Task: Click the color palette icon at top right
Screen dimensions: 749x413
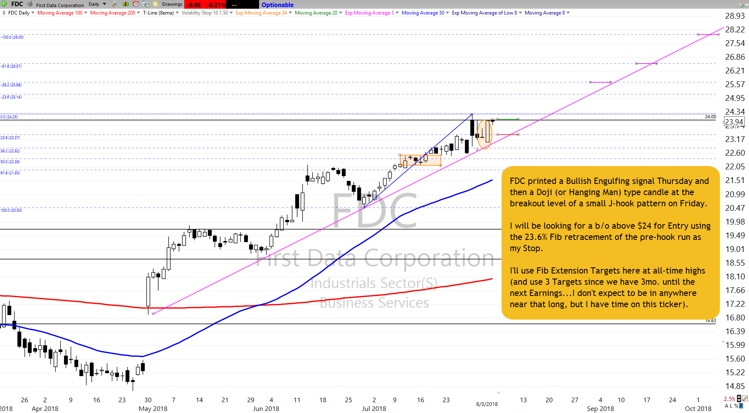Action: click(741, 5)
